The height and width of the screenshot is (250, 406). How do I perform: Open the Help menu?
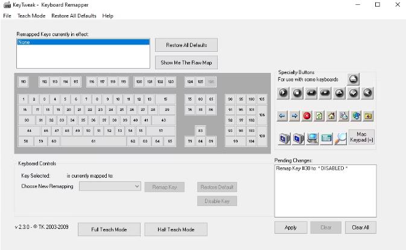coord(108,16)
